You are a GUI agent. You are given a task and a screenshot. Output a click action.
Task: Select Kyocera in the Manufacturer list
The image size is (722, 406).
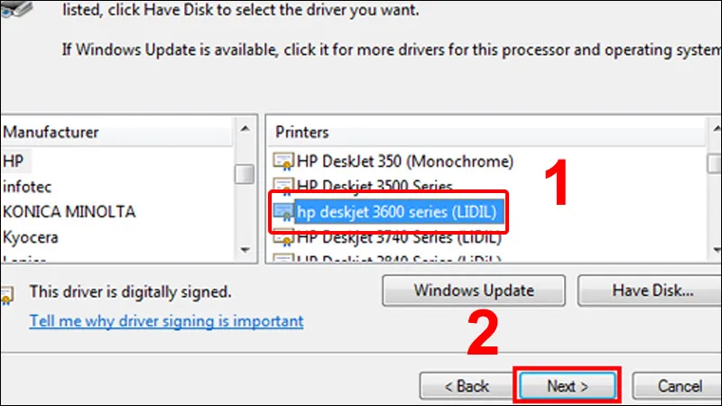[31, 237]
